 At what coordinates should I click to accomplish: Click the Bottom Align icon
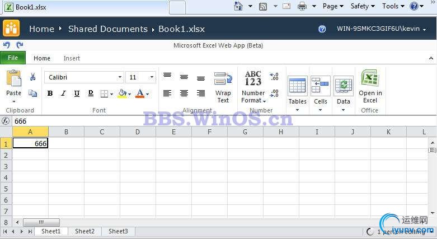tap(201, 78)
